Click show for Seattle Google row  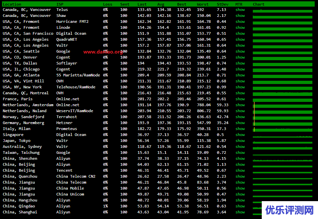click(240, 52)
